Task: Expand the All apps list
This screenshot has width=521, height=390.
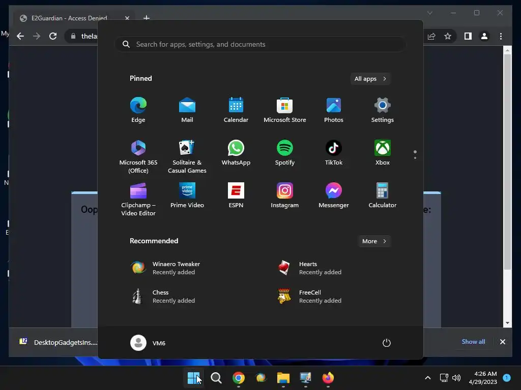Action: click(370, 79)
